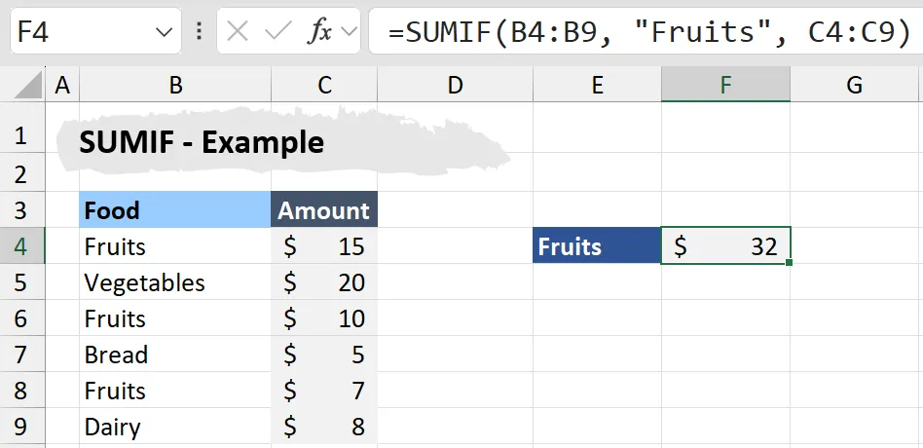This screenshot has width=923, height=448.
Task: Open Insert Function fx dialog
Action: pyautogui.click(x=319, y=32)
